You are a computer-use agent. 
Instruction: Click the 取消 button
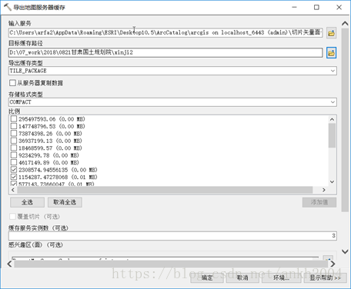(242, 277)
